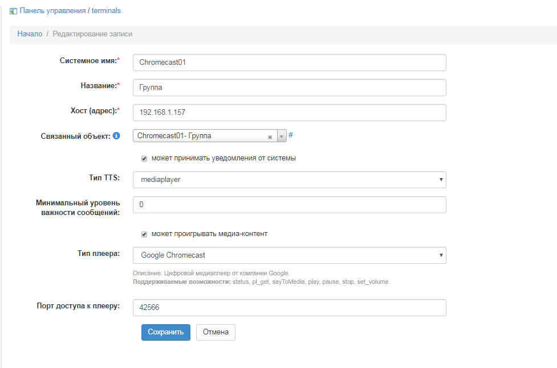Click the Системное имя input field

click(x=289, y=63)
